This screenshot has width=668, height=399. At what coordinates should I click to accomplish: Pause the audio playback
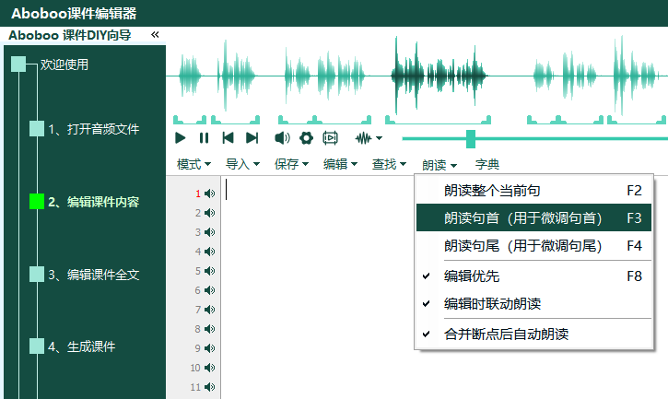[204, 138]
